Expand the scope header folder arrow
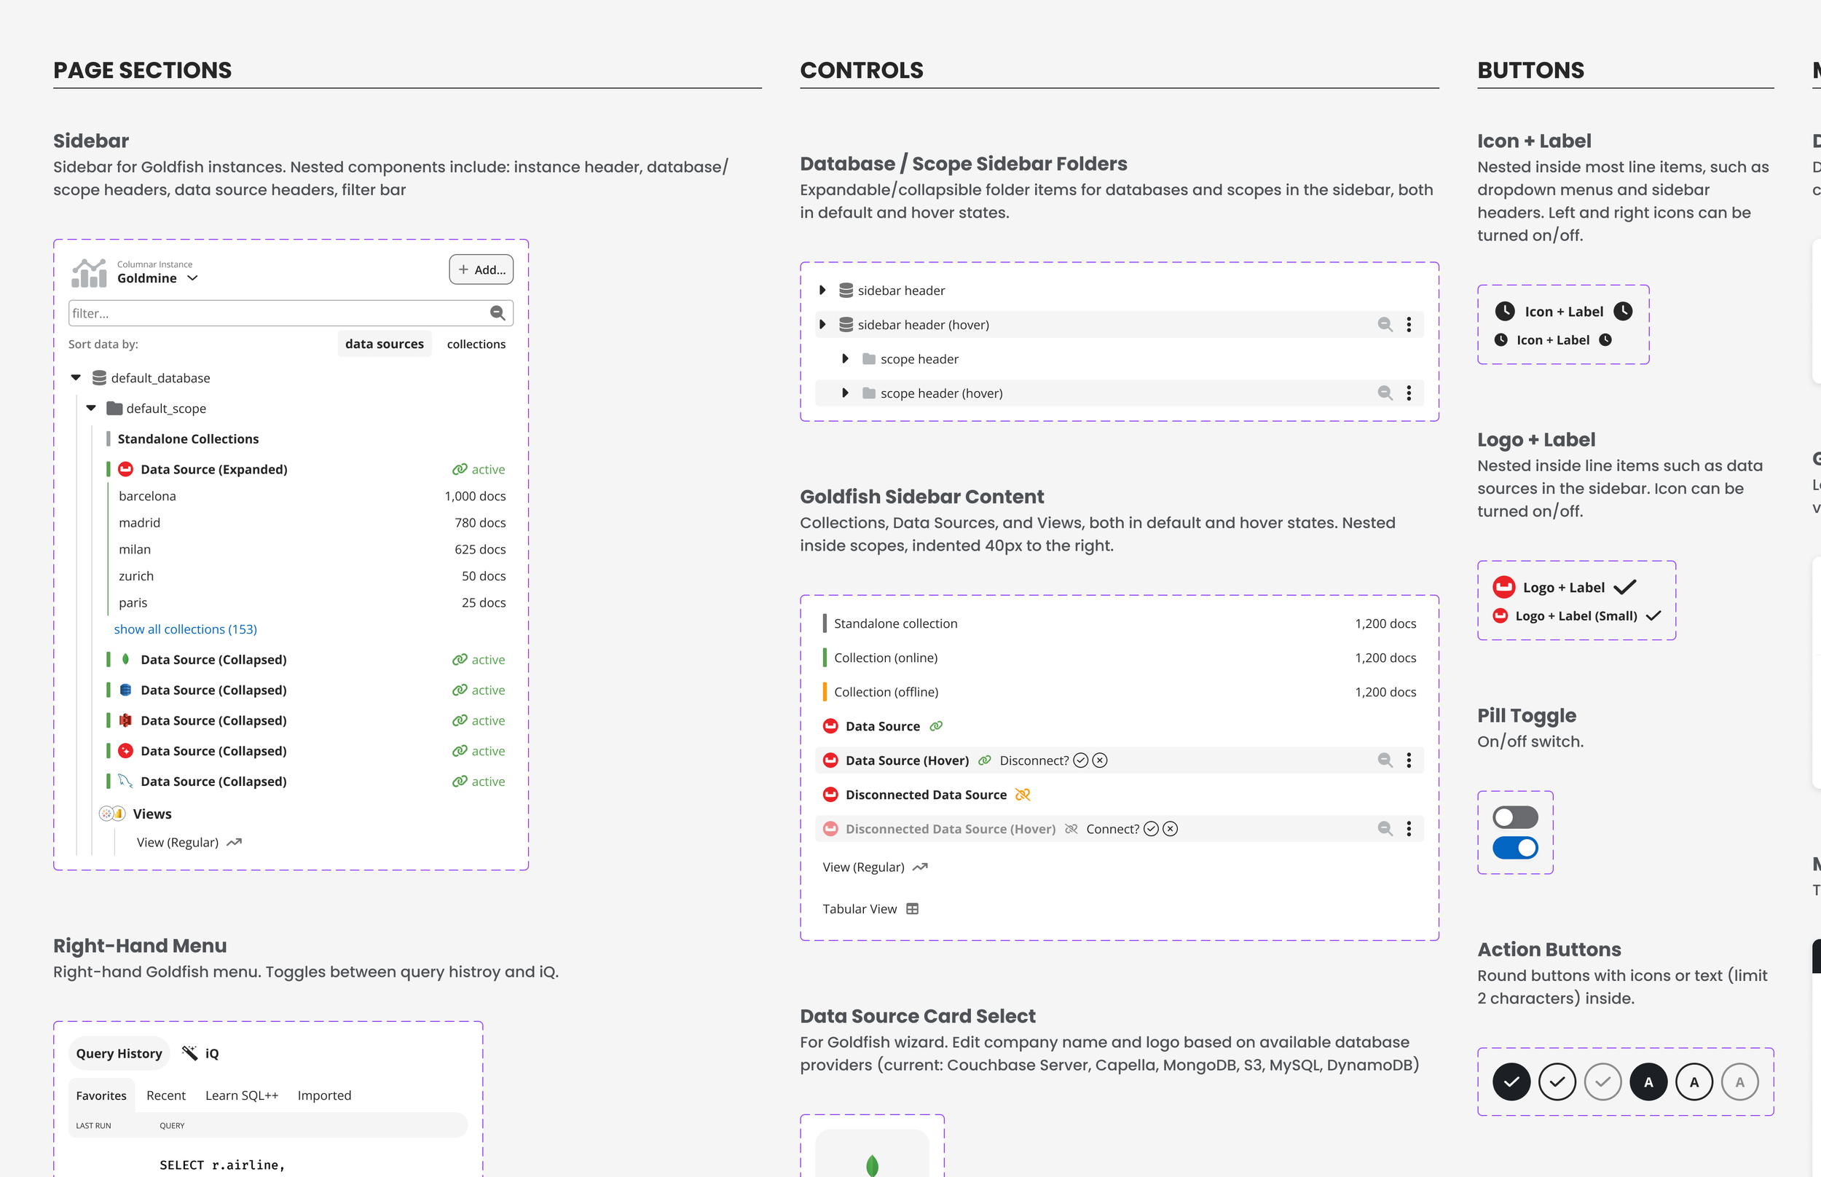1821x1177 pixels. (x=844, y=358)
